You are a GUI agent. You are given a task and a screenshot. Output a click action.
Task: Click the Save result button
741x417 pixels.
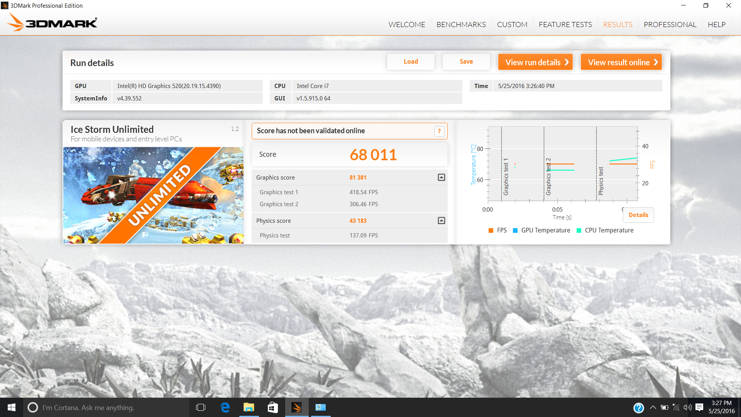pyautogui.click(x=466, y=62)
